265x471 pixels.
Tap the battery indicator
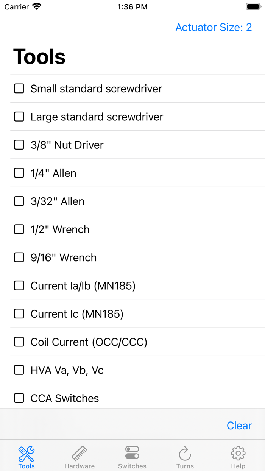point(253,6)
